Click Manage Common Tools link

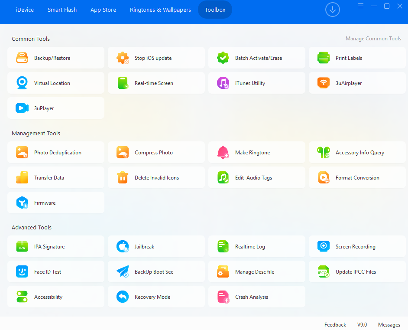click(373, 39)
